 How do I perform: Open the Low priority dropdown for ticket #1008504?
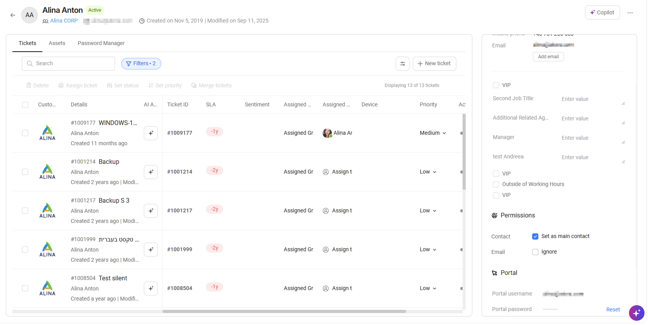pyautogui.click(x=428, y=288)
